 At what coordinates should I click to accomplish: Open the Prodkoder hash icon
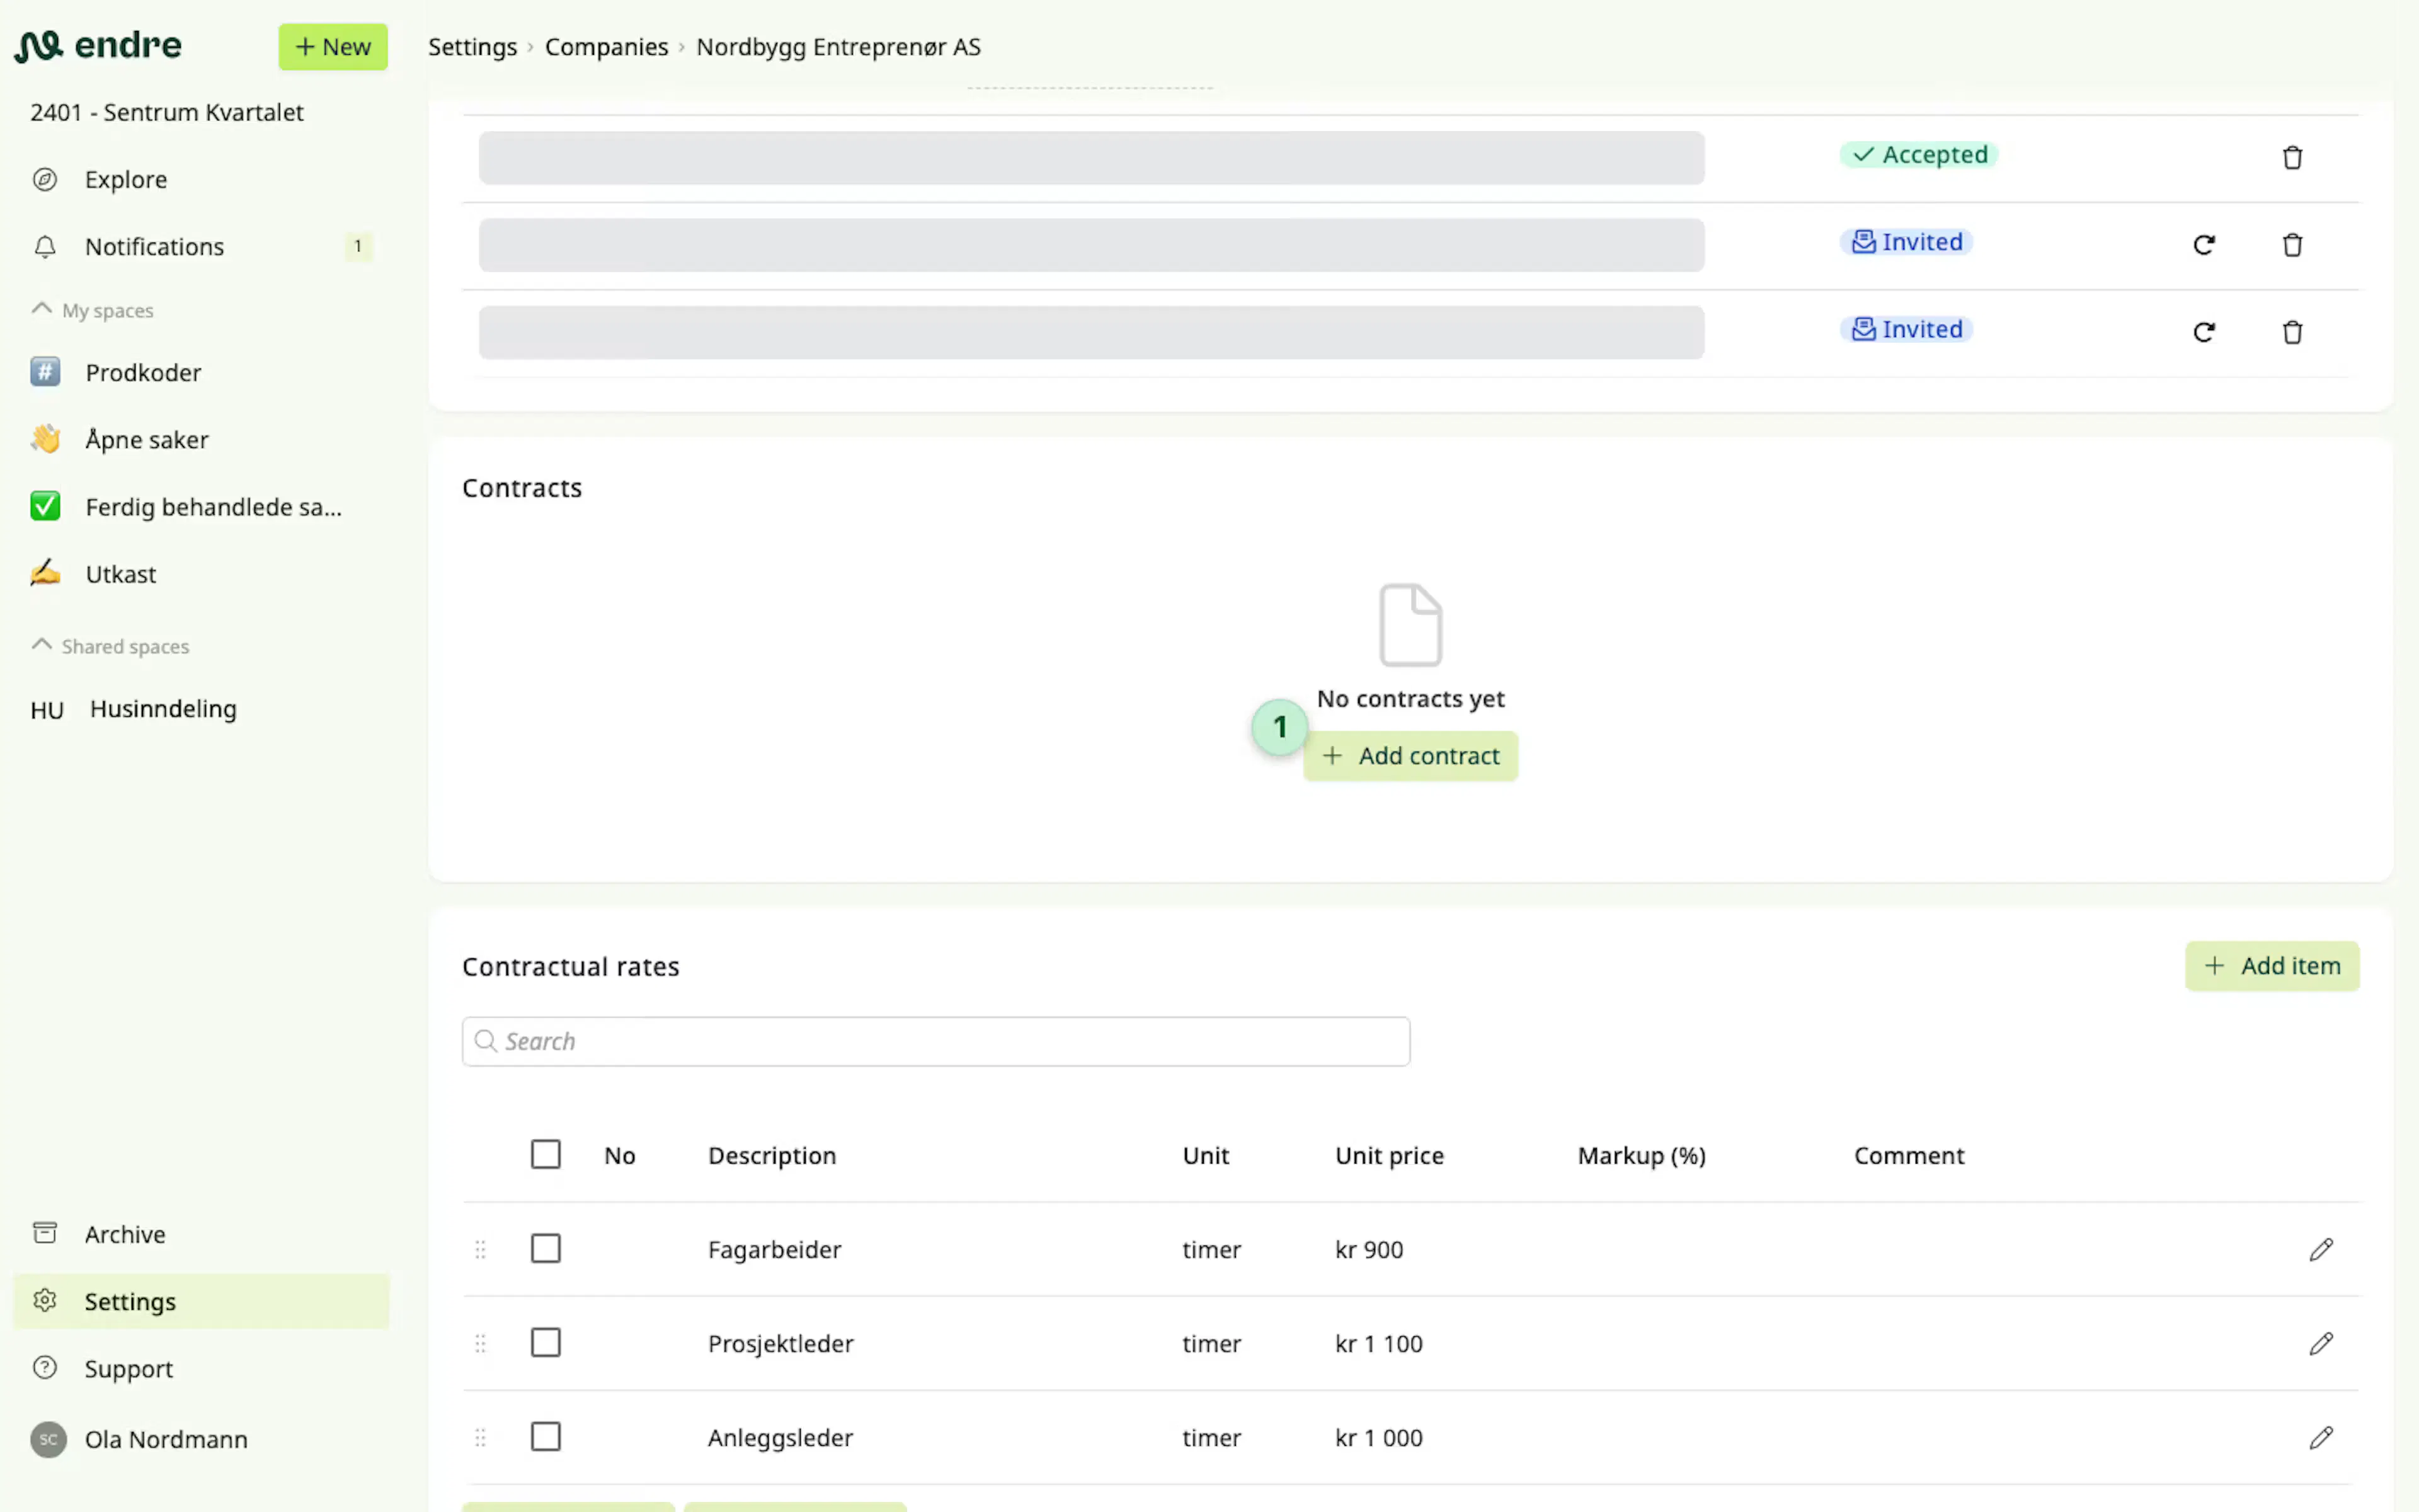click(45, 373)
